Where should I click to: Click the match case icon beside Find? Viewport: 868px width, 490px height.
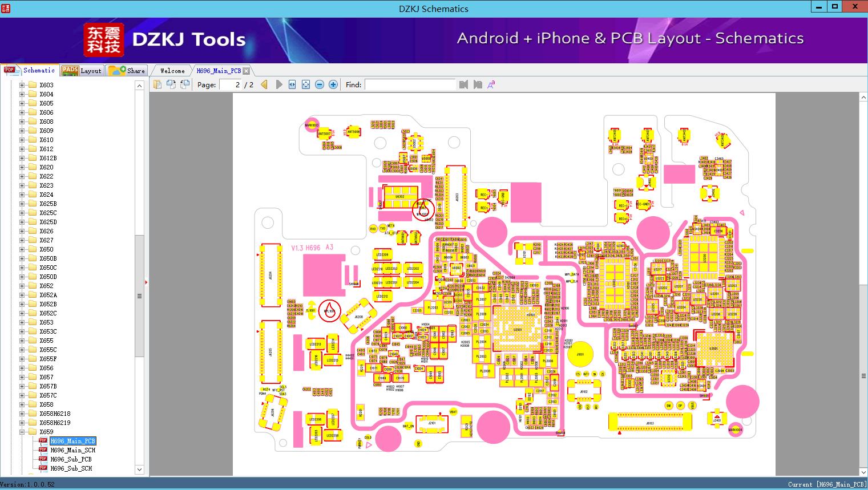pyautogui.click(x=491, y=84)
